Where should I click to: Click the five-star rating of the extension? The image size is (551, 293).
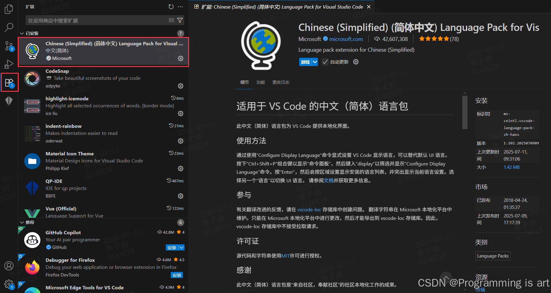[x=434, y=39]
